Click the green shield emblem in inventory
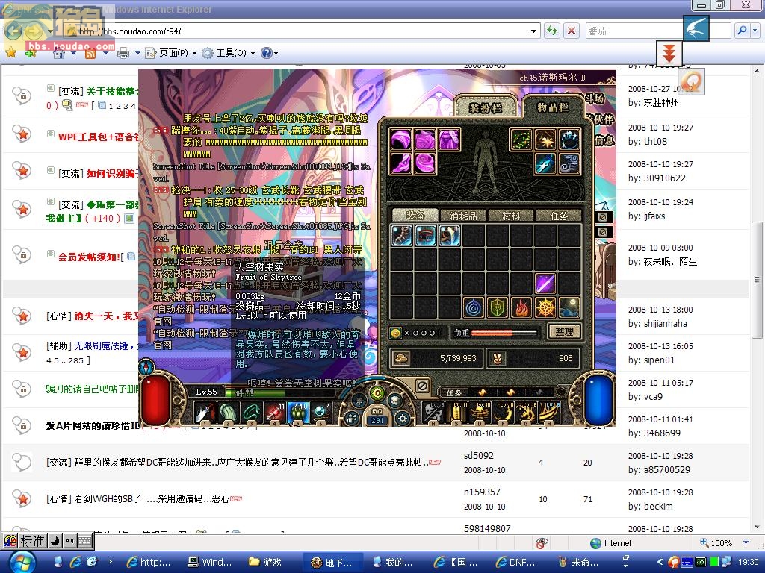This screenshot has height=573, width=765. pyautogui.click(x=497, y=307)
